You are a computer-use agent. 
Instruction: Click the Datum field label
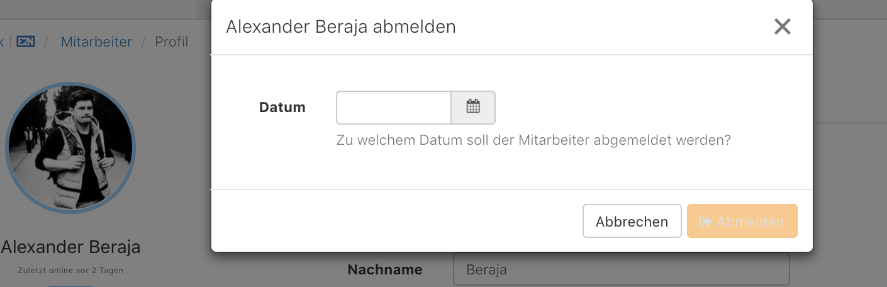(x=282, y=108)
